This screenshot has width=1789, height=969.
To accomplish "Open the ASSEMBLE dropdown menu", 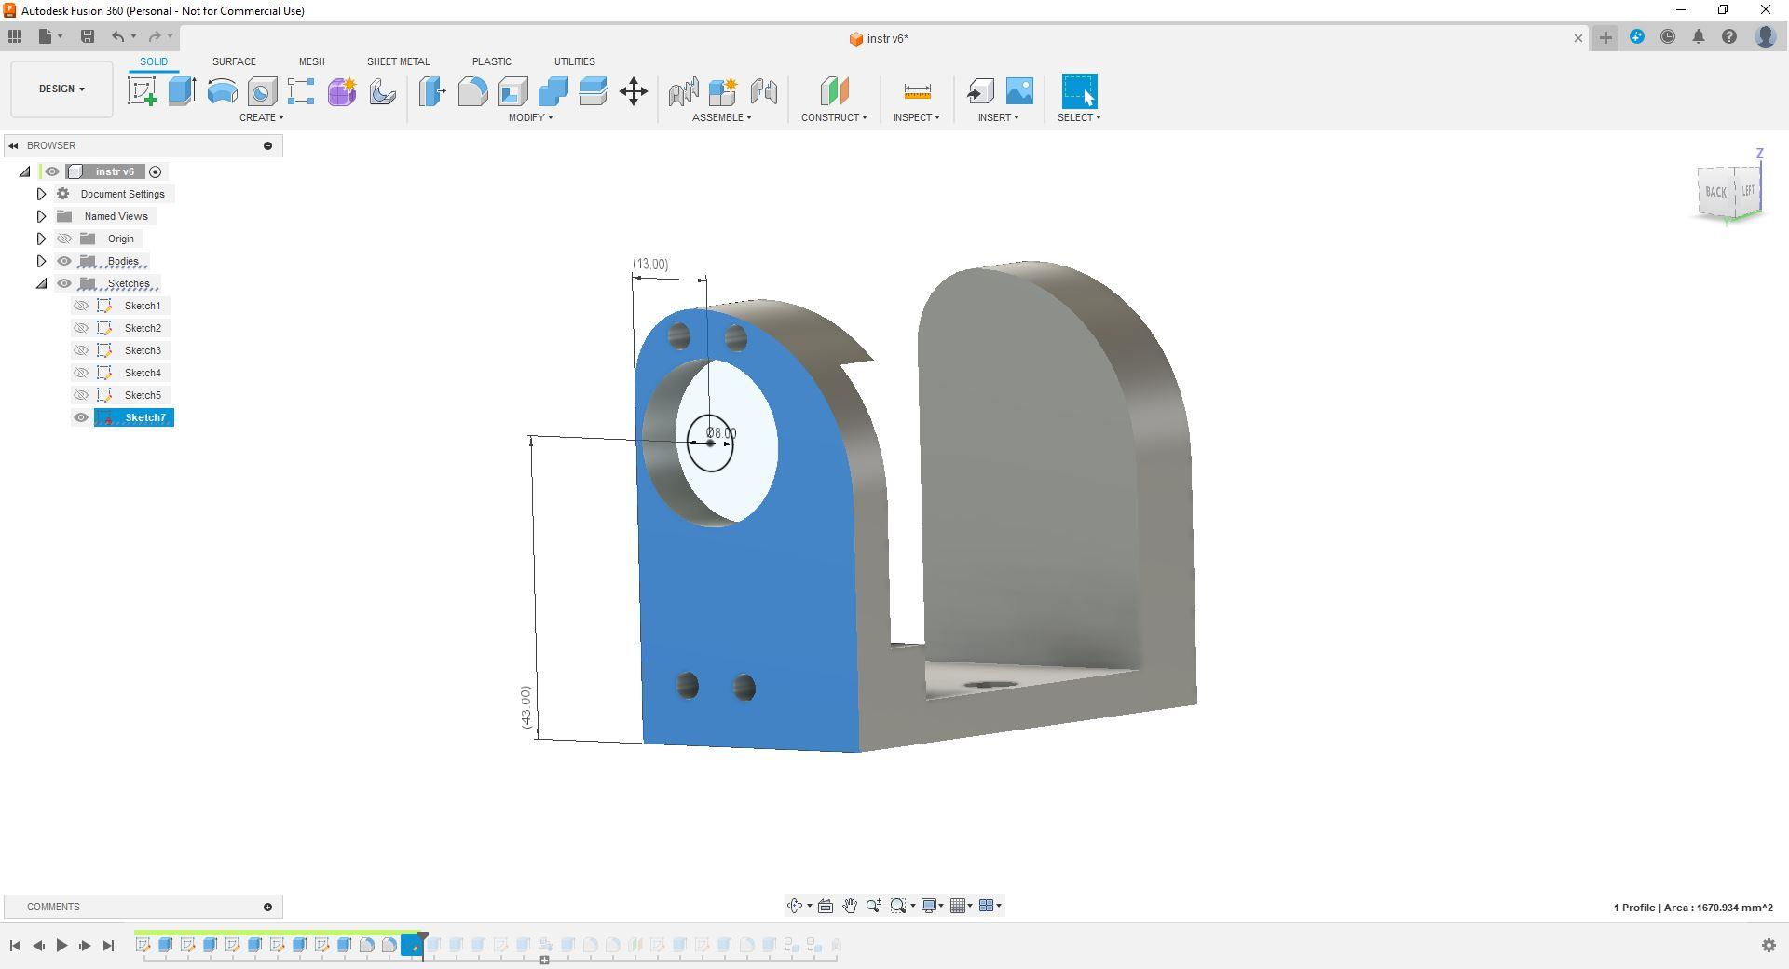I will pyautogui.click(x=722, y=117).
